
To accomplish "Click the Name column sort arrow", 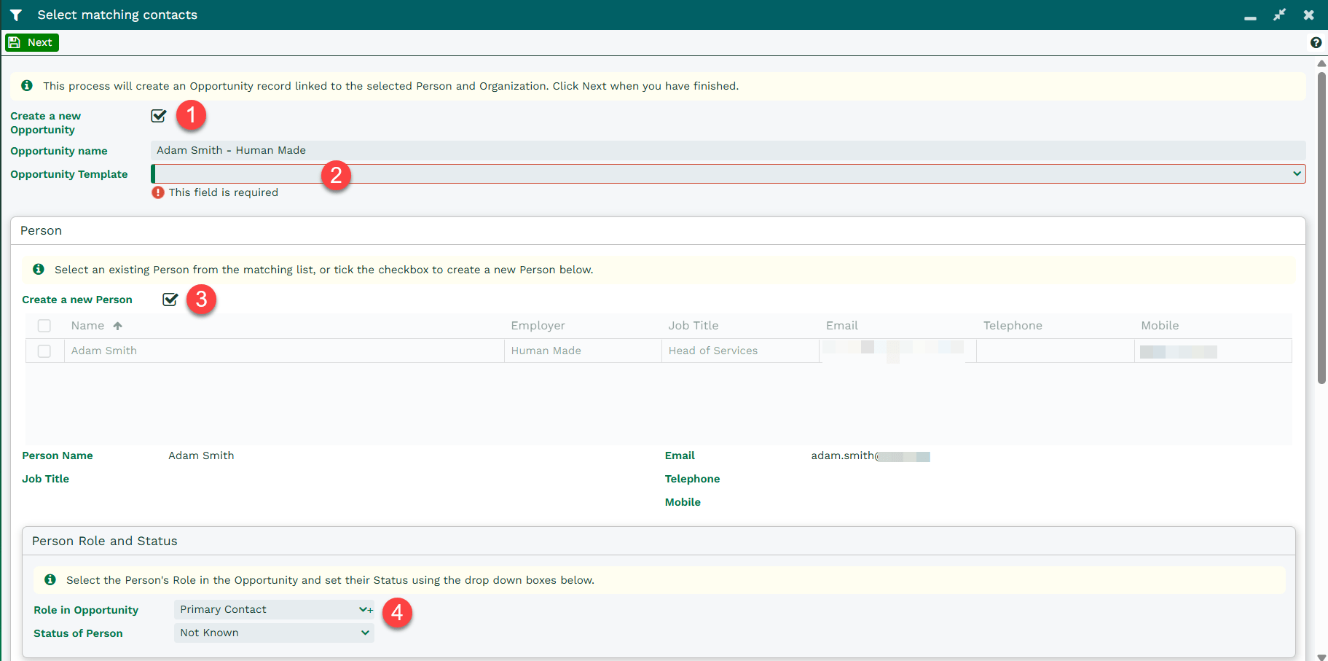I will coord(118,326).
